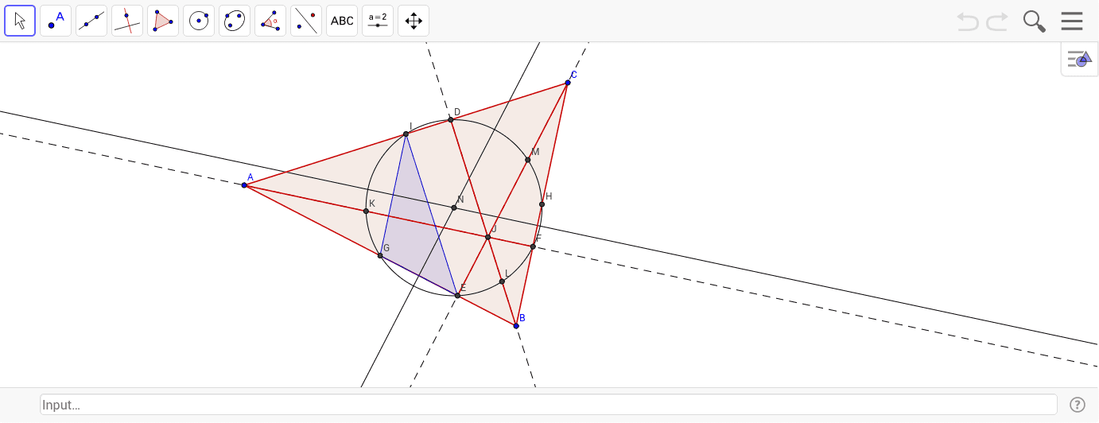
Task: Select the Point tool
Action: tap(56, 21)
